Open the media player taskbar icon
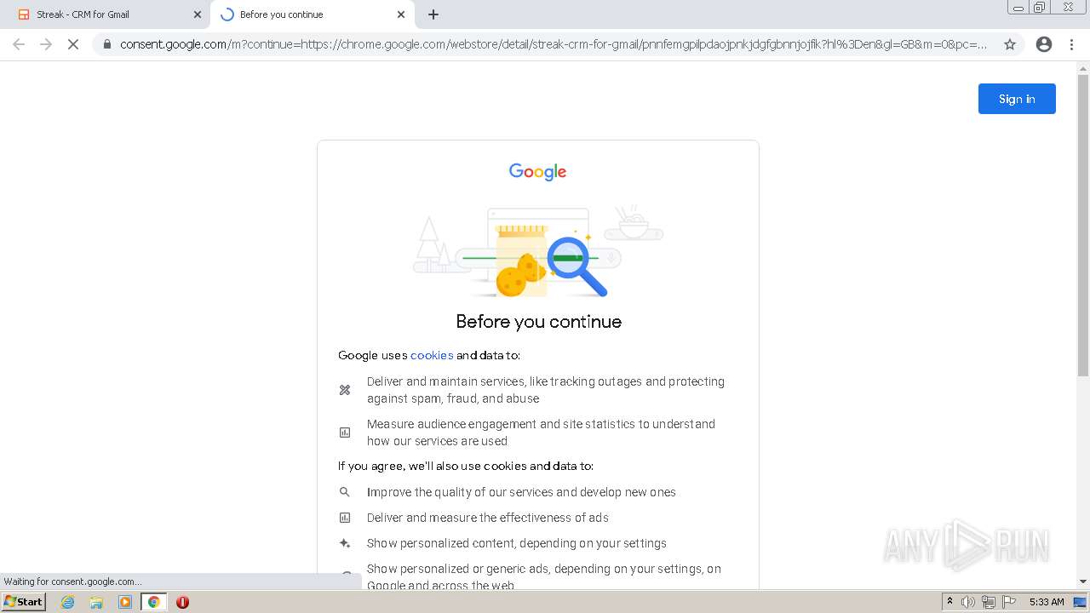Viewport: 1090px width, 613px height. (x=125, y=602)
